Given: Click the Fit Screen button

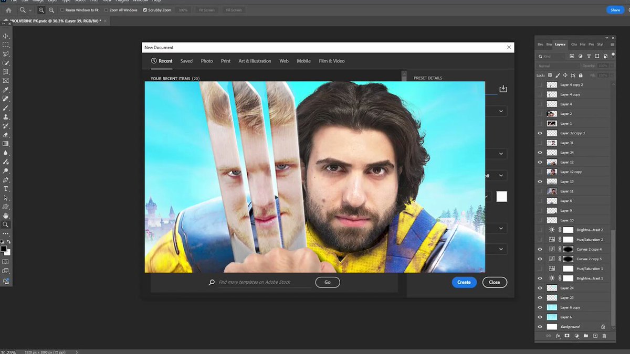Looking at the screenshot, I should [x=206, y=10].
